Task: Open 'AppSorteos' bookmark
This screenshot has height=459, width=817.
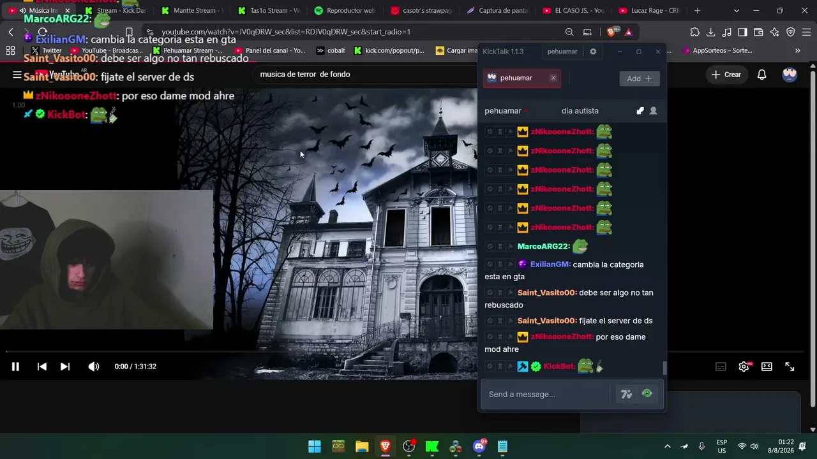Action: pos(717,50)
